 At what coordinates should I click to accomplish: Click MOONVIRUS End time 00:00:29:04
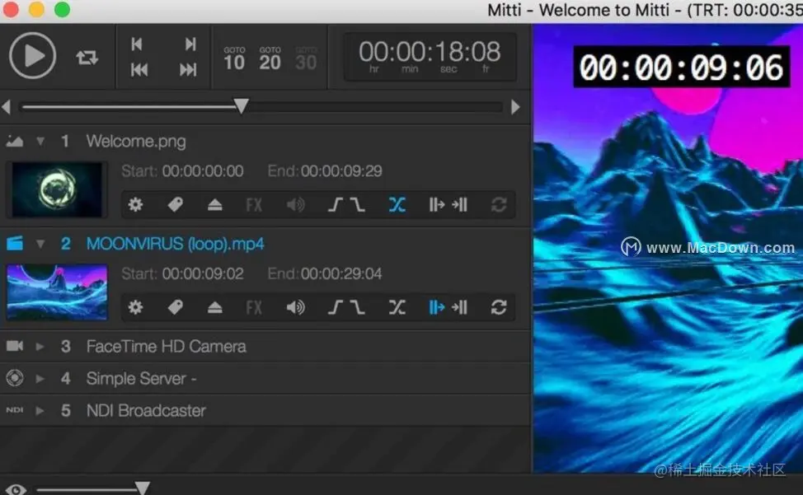click(341, 273)
